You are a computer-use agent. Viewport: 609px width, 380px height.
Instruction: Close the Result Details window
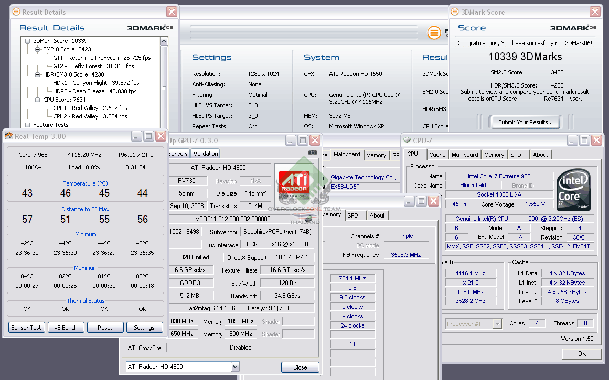172,12
